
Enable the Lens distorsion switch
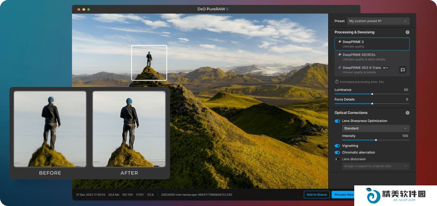pyautogui.click(x=337, y=159)
